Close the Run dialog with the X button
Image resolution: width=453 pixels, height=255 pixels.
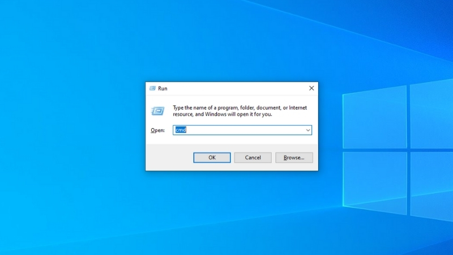click(x=311, y=88)
